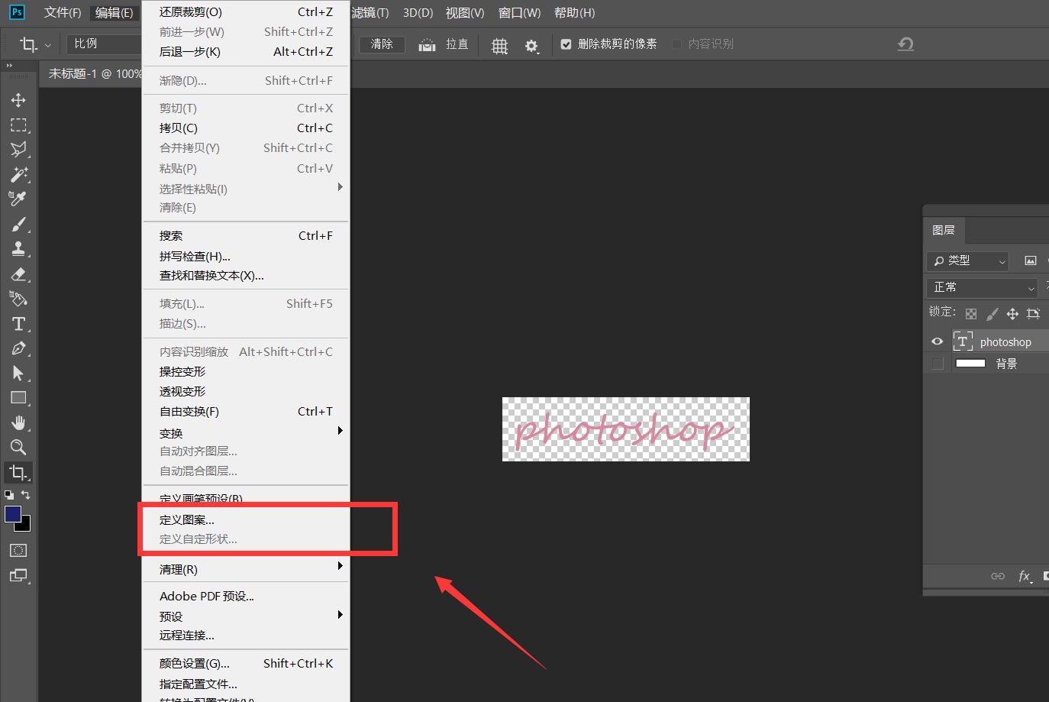Click the 背景 layer thumbnail

point(970,364)
